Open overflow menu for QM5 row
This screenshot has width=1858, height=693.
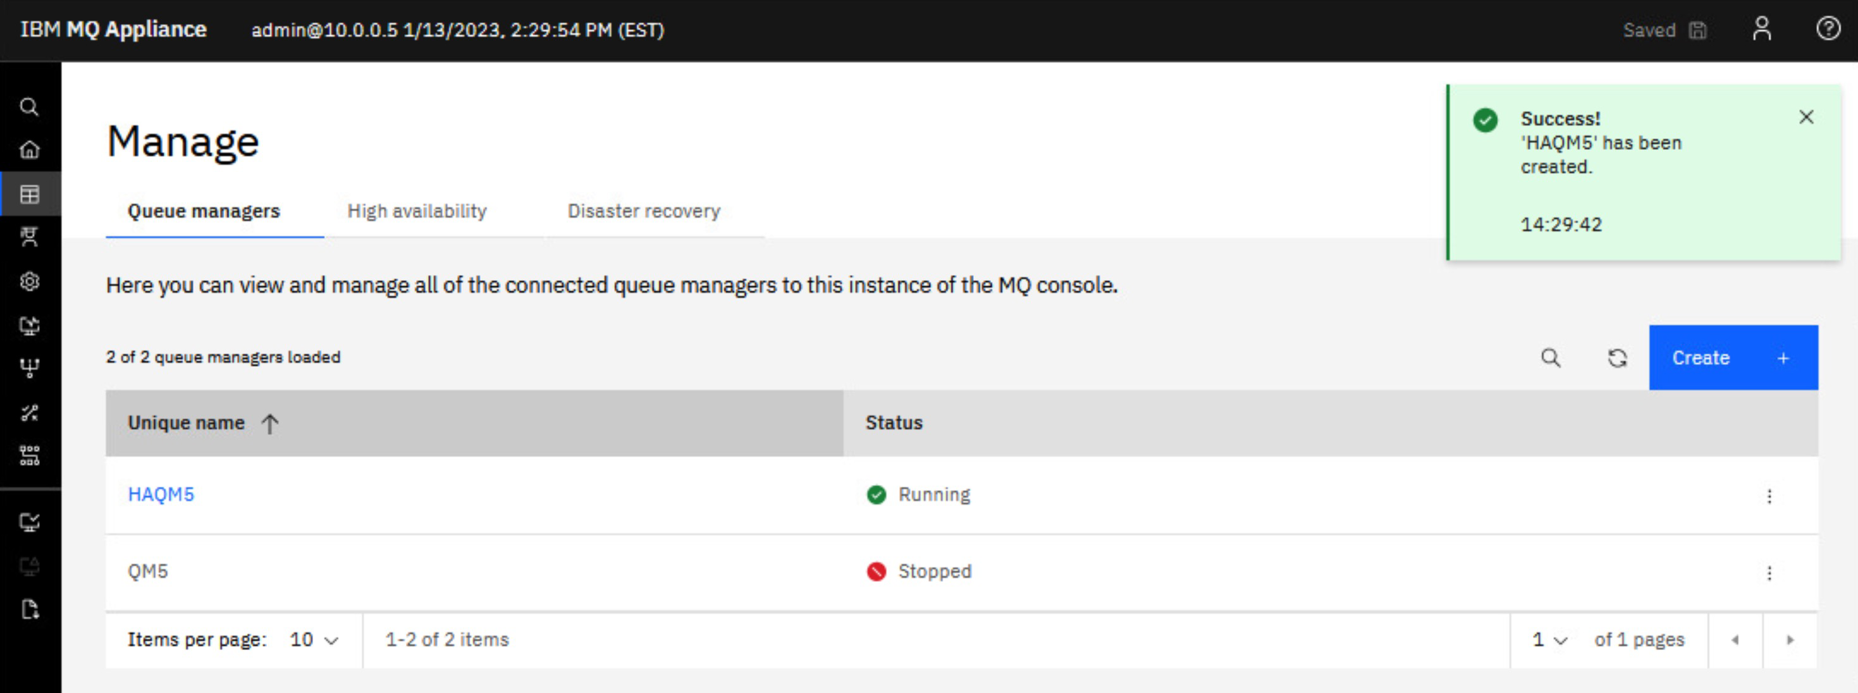1769,573
